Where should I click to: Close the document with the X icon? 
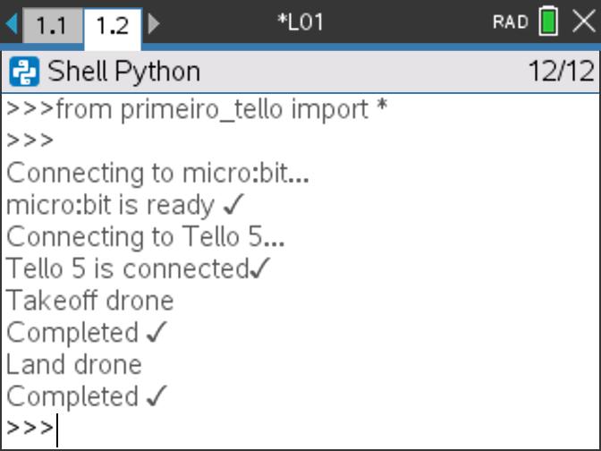point(584,21)
